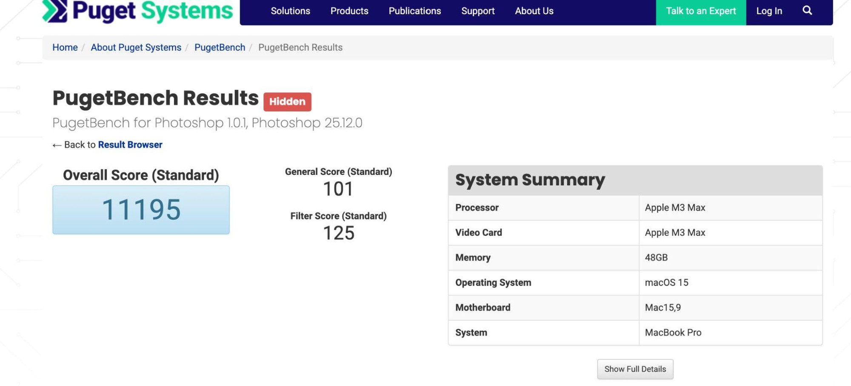
Task: Open the Publications menu
Action: (415, 11)
